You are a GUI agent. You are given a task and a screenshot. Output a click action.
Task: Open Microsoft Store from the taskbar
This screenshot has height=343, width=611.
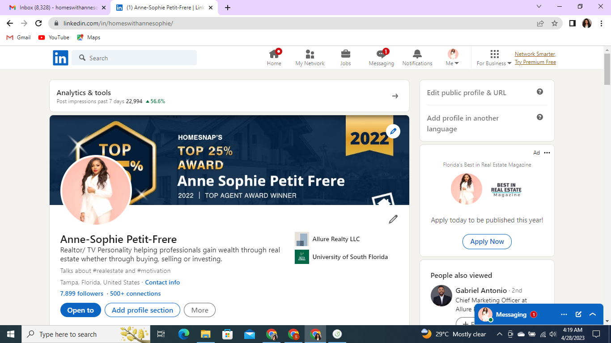[x=228, y=334]
